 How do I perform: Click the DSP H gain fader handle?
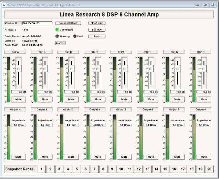point(204,69)
